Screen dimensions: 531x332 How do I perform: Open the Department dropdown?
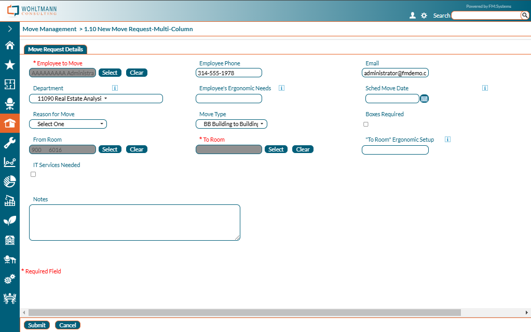tap(96, 99)
